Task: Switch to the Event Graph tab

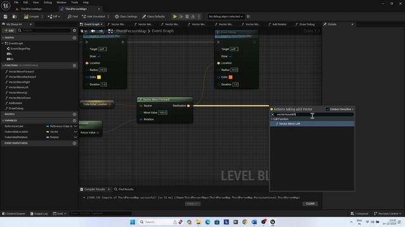Action: (x=92, y=24)
